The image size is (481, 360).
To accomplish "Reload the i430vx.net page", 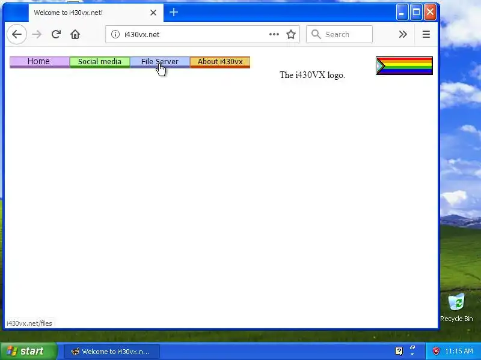I will (x=56, y=34).
